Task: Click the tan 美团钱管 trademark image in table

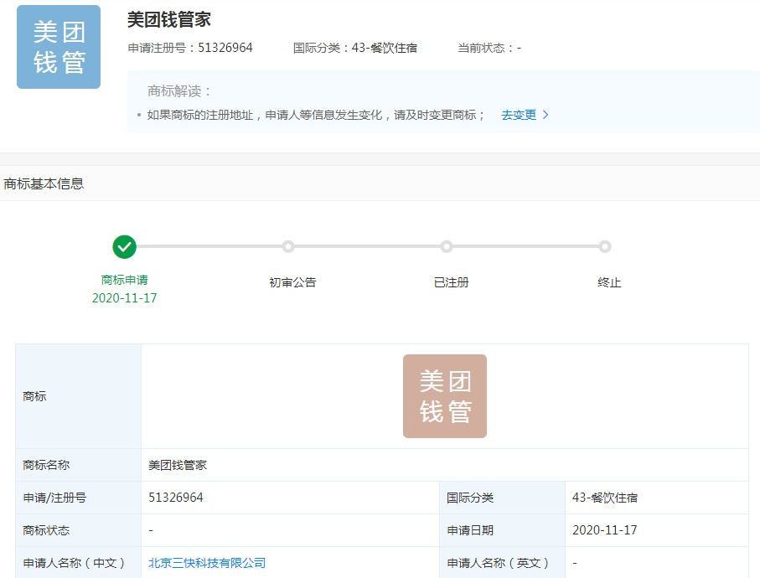Action: coord(445,396)
